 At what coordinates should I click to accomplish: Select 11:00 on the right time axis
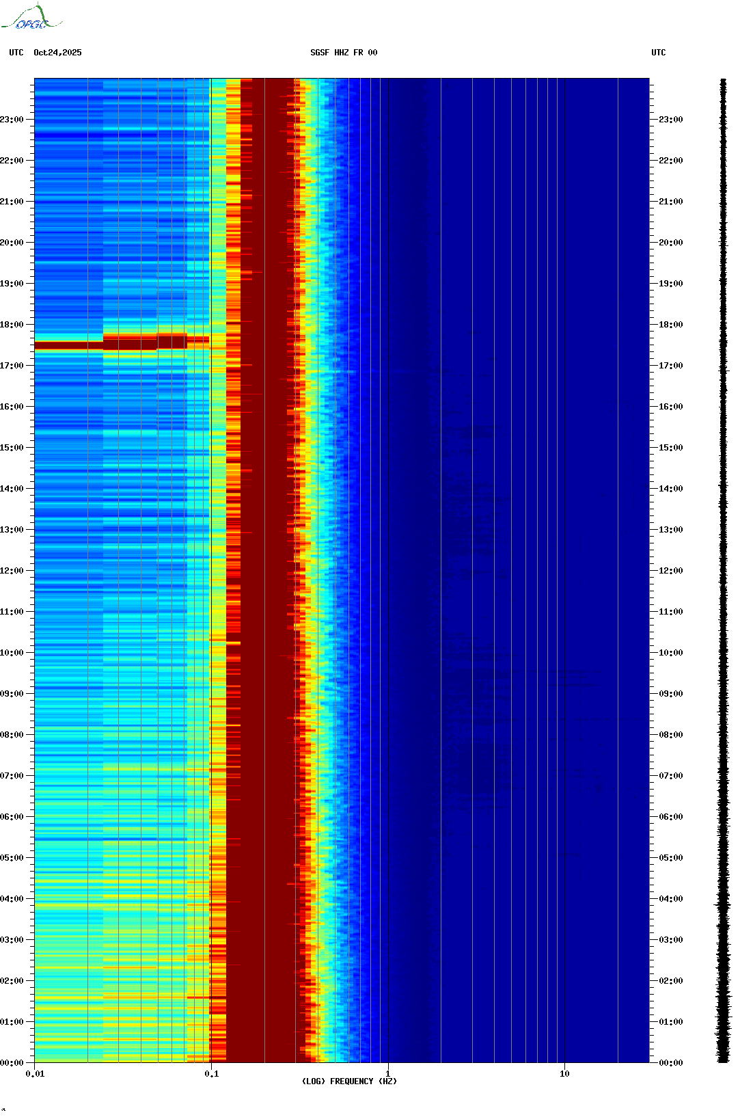[671, 612]
